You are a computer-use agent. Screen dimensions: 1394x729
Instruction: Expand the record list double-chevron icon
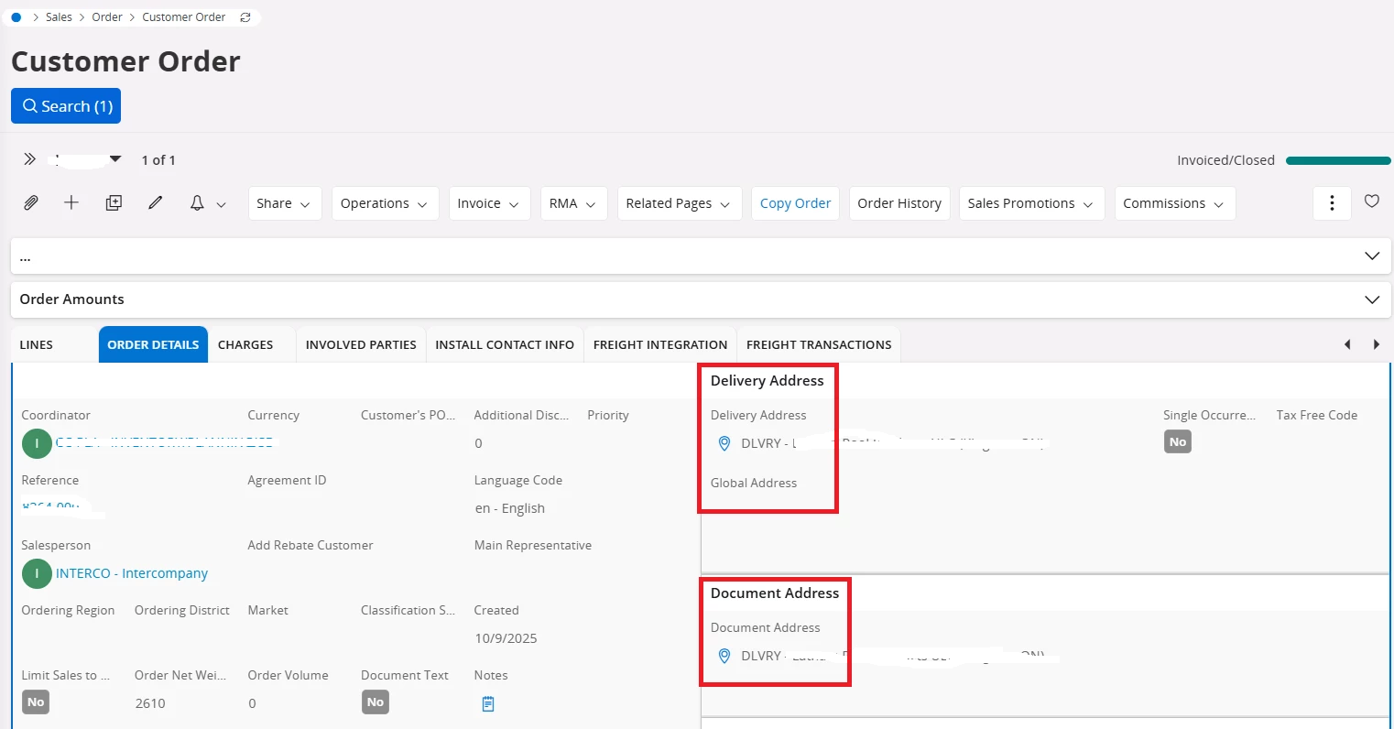(x=30, y=159)
